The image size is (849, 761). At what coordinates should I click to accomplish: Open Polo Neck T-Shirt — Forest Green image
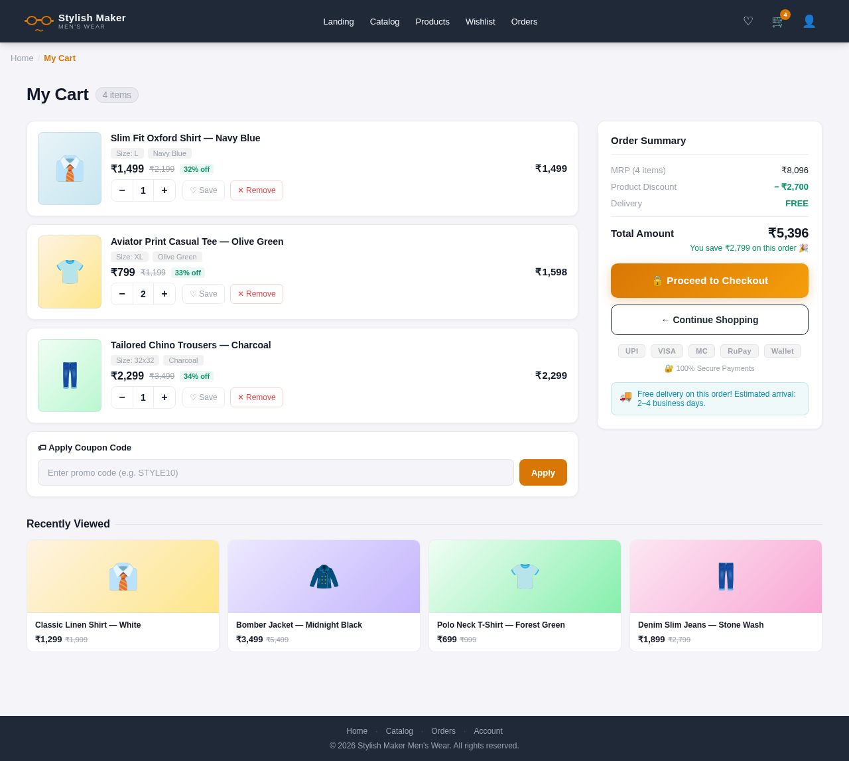525,577
